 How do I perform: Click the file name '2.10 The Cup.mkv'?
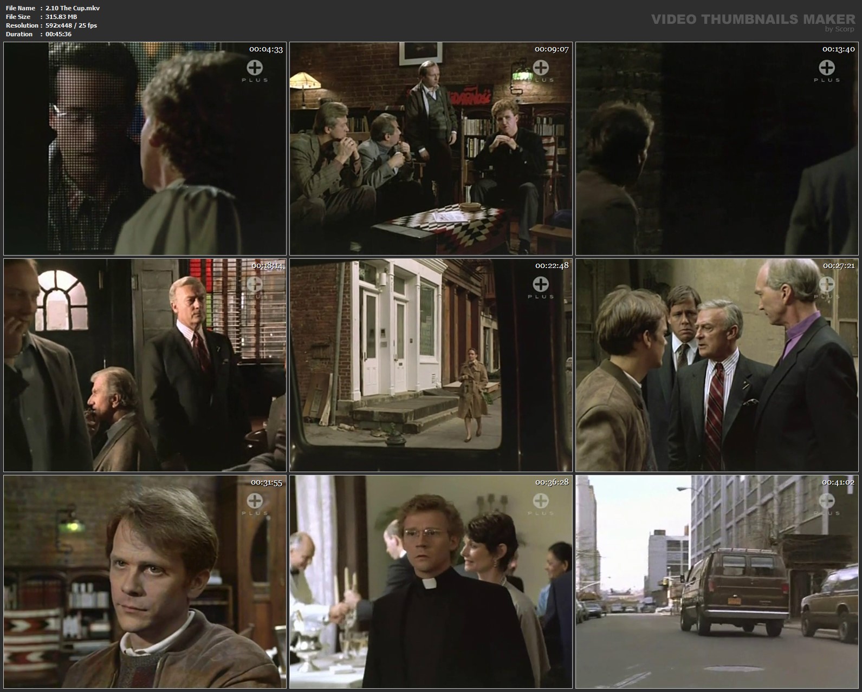(x=73, y=8)
